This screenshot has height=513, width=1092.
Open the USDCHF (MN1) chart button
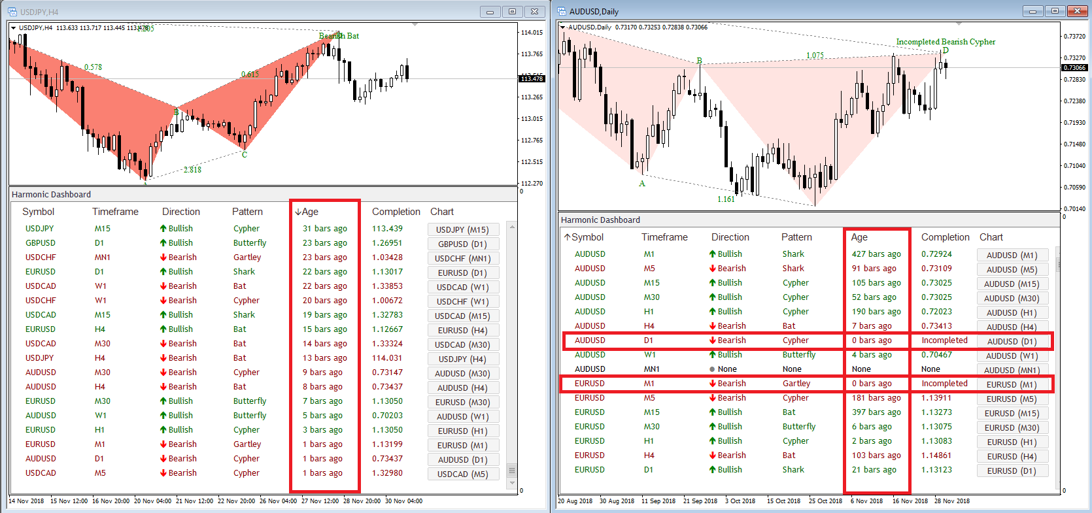[463, 258]
